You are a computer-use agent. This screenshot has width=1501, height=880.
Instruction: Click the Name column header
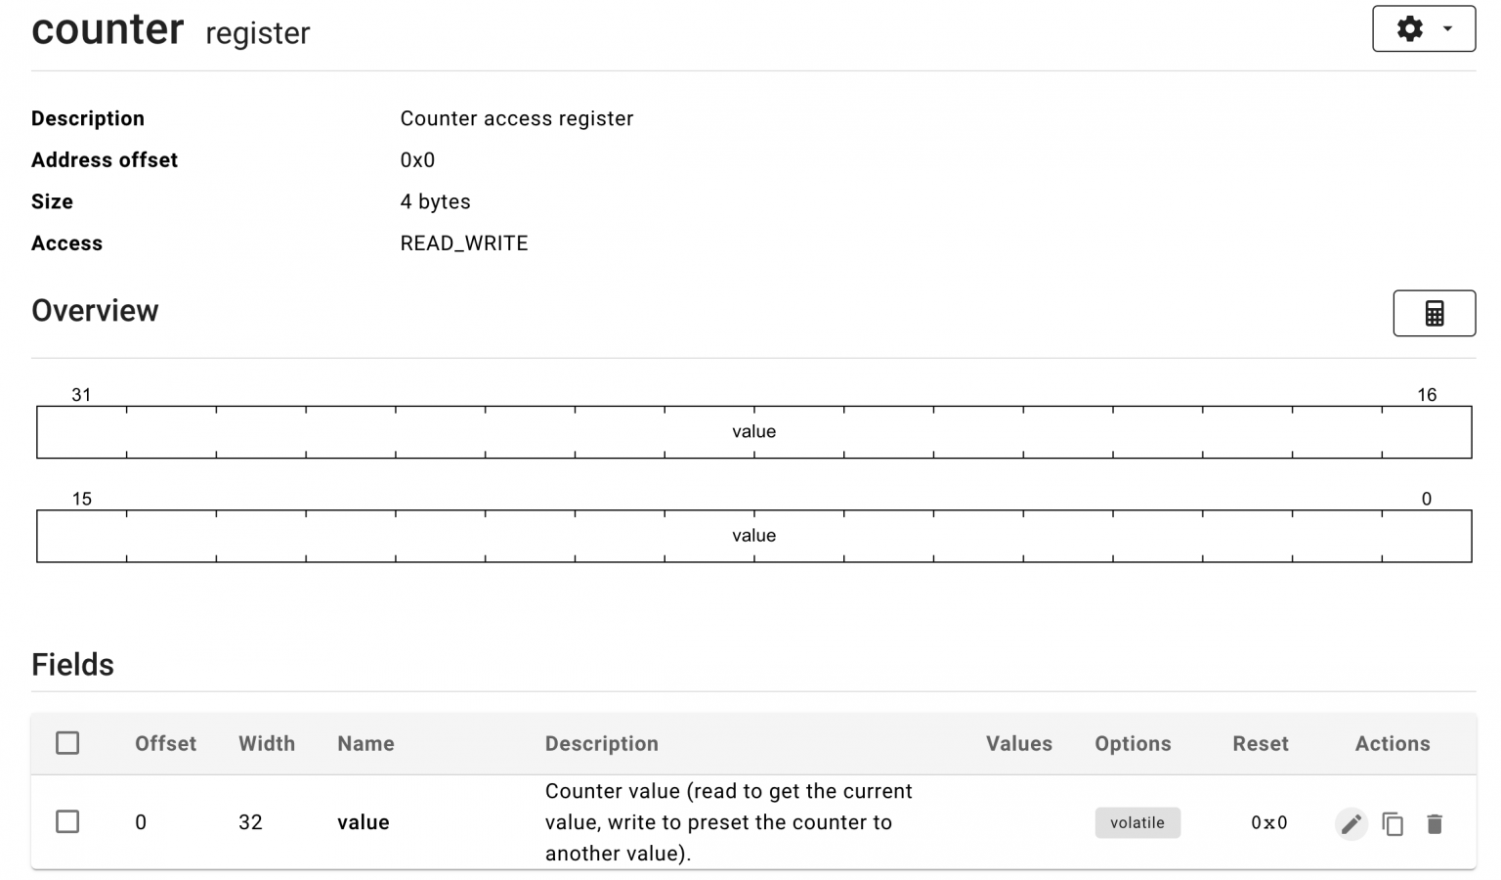coord(365,743)
